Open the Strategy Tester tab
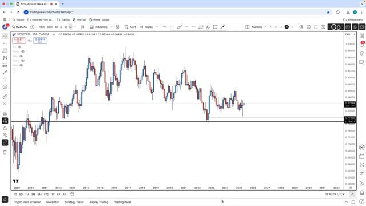 [74, 202]
